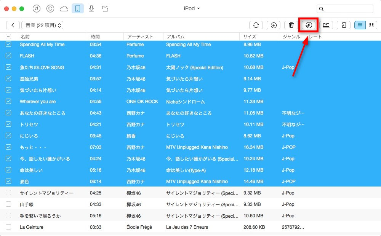Viewport: 381px width, 236px height.
Task: Uncheck Spending All My Time checkbox
Action: click(8, 44)
